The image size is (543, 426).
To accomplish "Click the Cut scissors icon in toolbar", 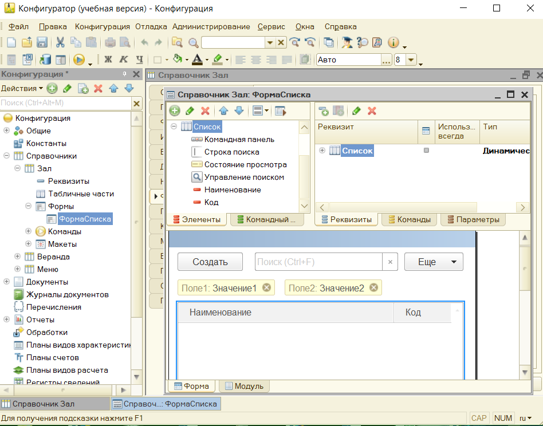I will point(60,42).
